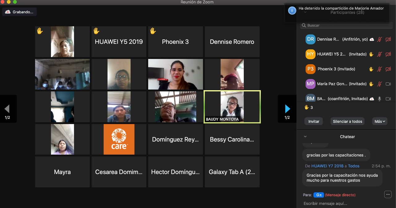Click the info icon in the sharing notification

coord(292,10)
